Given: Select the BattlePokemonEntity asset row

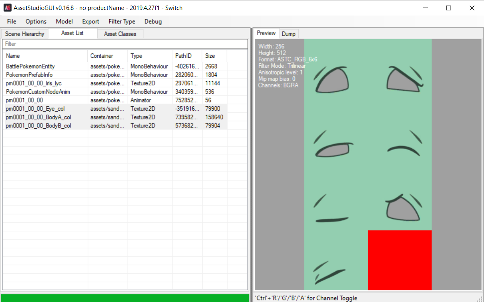Looking at the screenshot, I should pos(115,66).
